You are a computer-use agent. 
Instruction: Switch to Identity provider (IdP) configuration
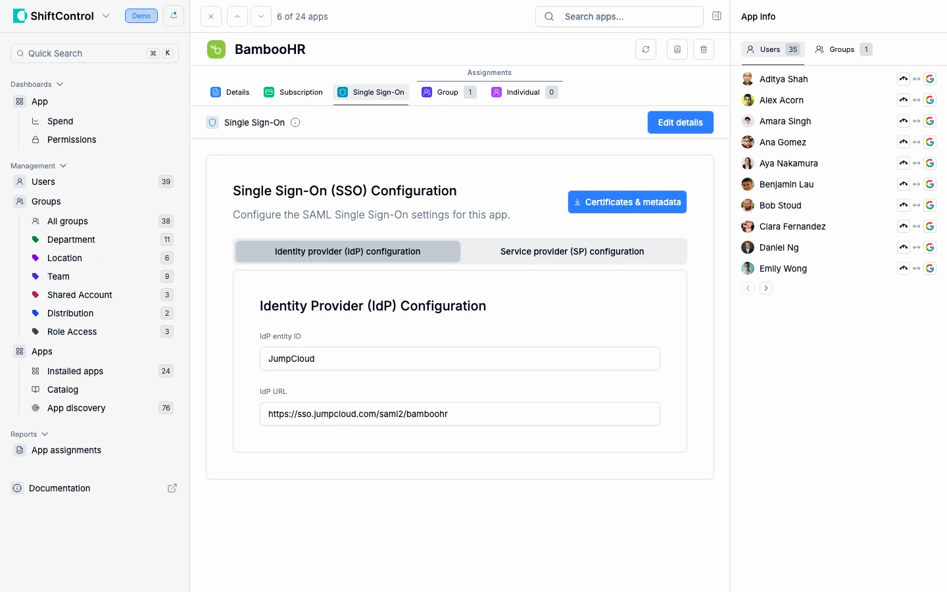pyautogui.click(x=347, y=251)
